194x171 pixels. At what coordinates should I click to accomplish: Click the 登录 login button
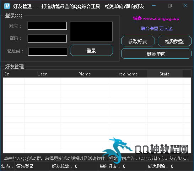[x=91, y=50]
